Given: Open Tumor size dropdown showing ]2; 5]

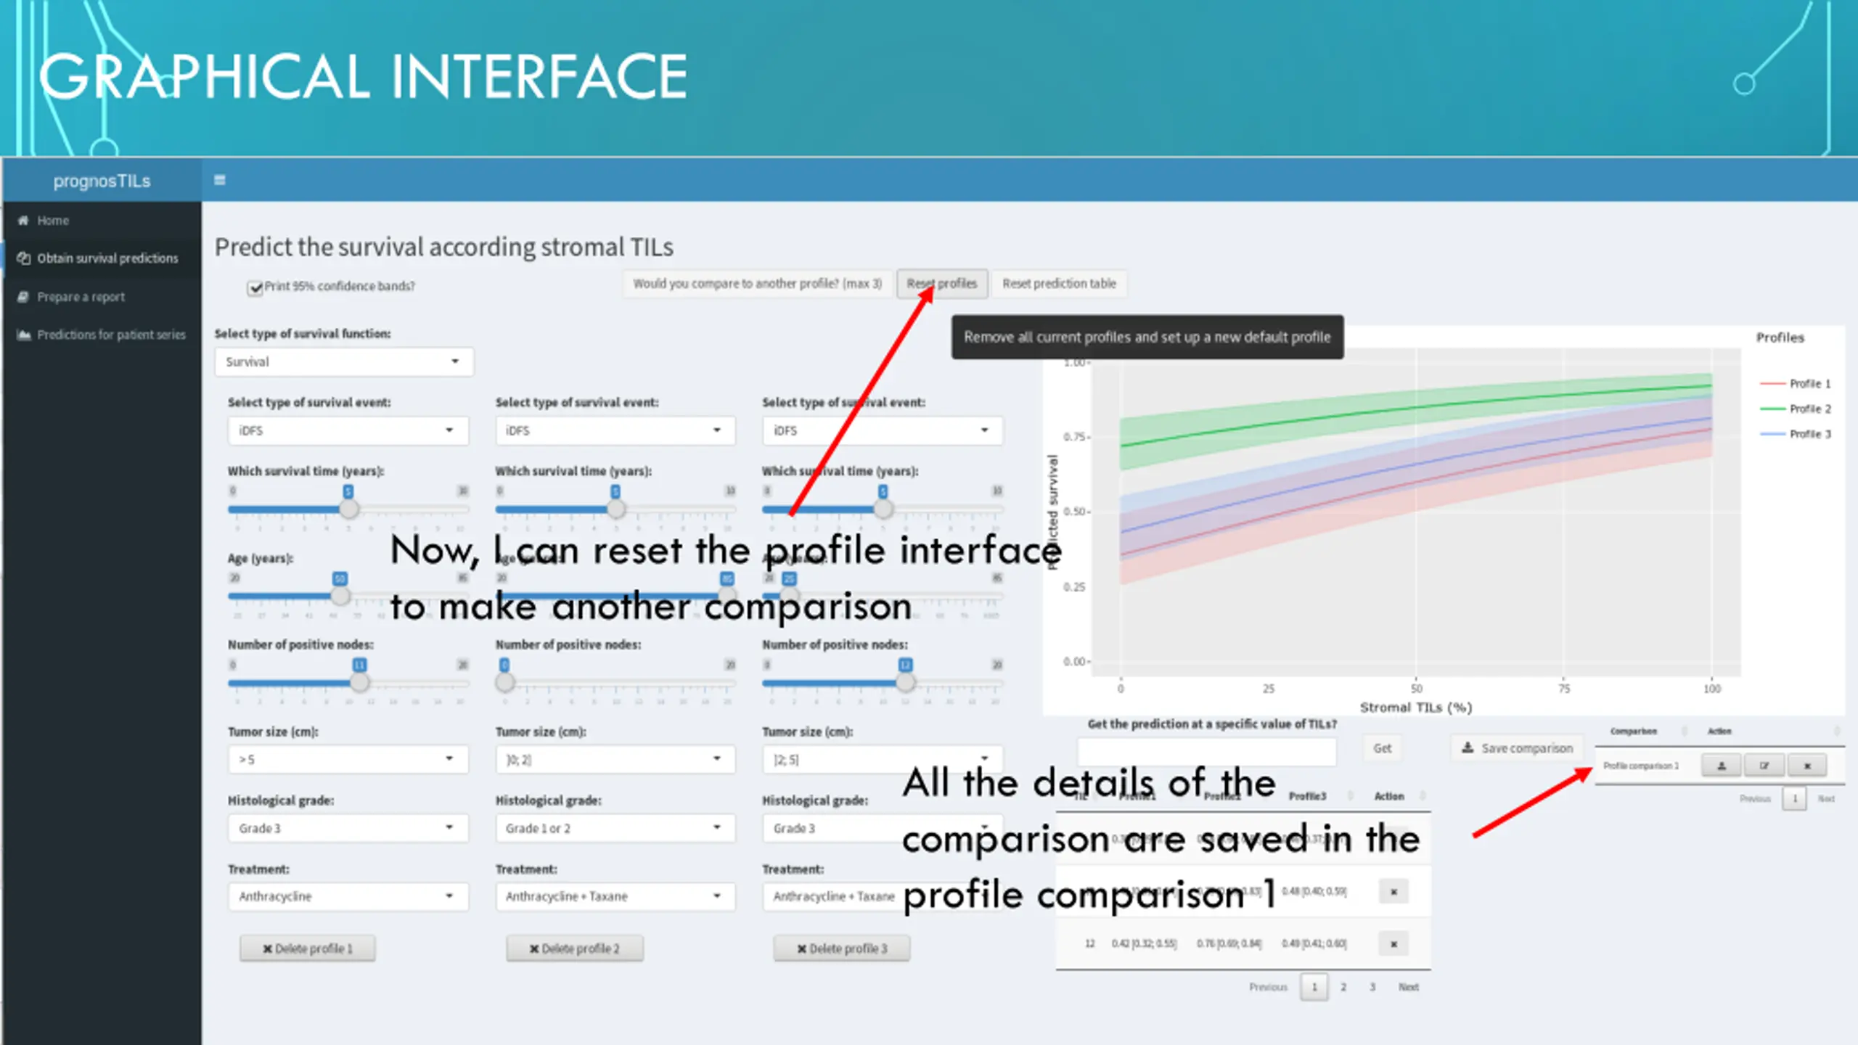Looking at the screenshot, I should tap(883, 760).
